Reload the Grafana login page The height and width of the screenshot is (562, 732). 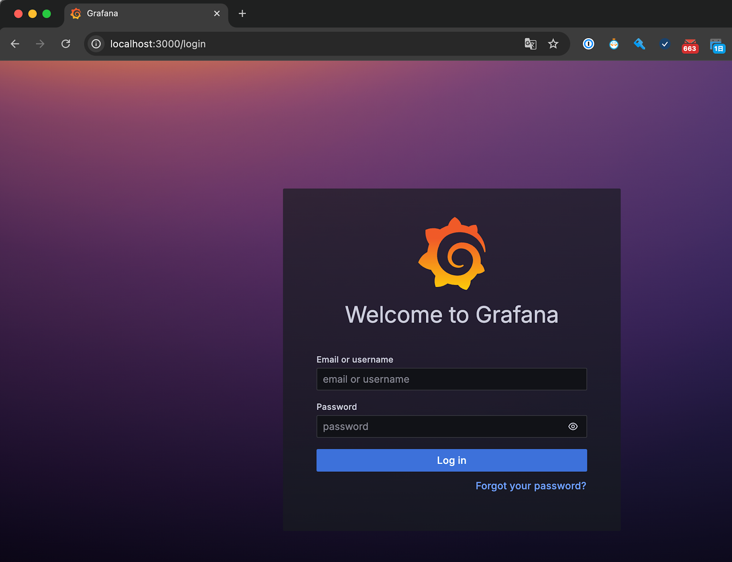click(66, 44)
